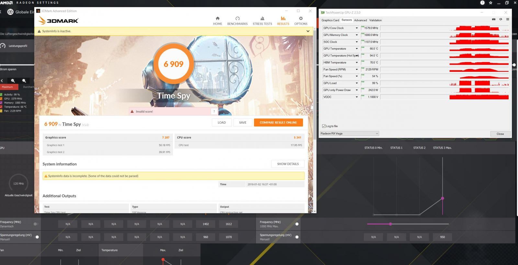
Task: Click the 1070 voltage field
Action: 229,237
